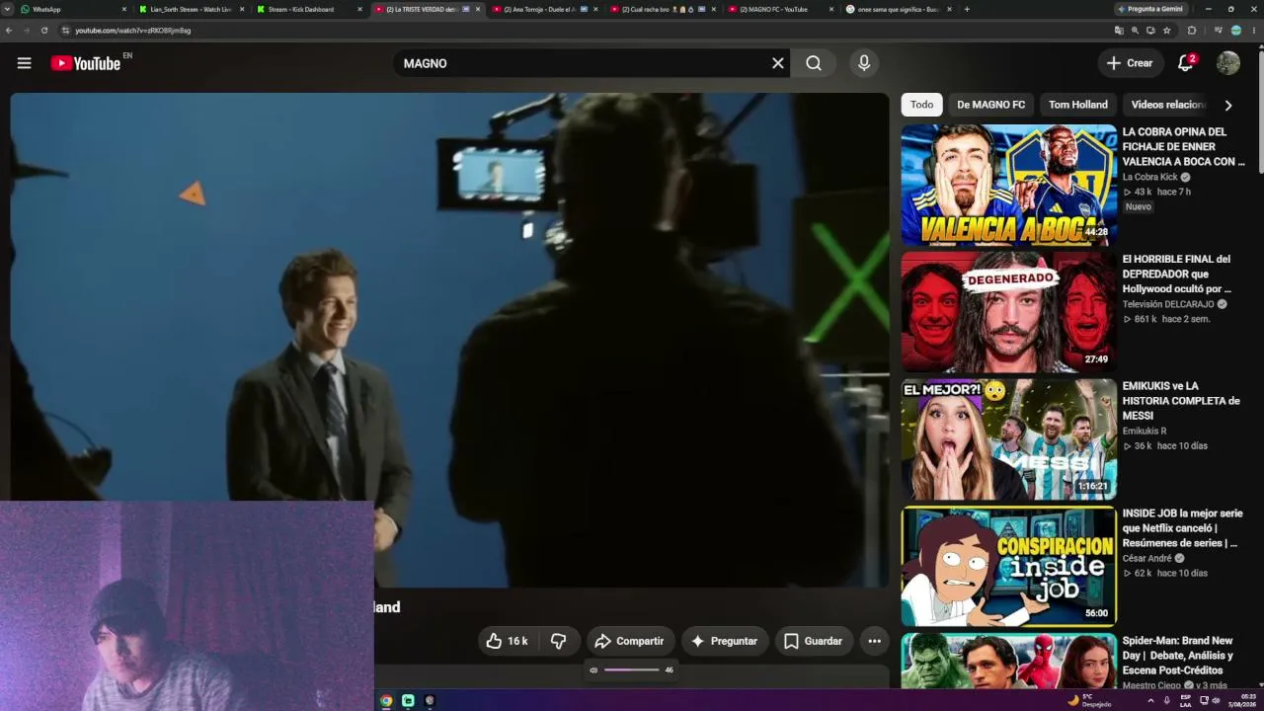The width and height of the screenshot is (1264, 711).
Task: Visit La Cobra Kick channel
Action: coord(1150,177)
